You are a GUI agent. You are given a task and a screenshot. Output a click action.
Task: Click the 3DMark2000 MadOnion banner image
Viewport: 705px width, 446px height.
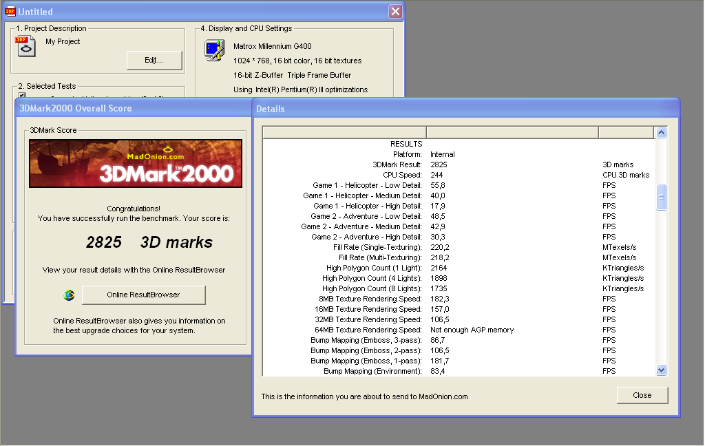pyautogui.click(x=136, y=163)
